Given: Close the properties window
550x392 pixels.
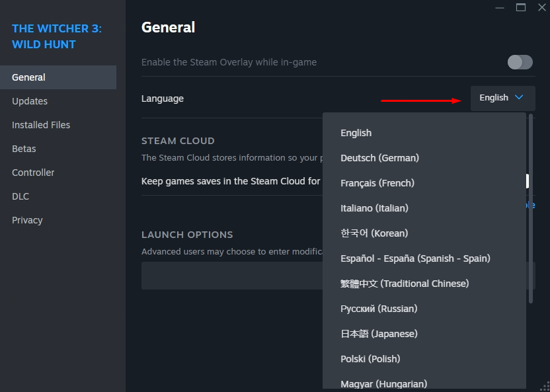Looking at the screenshot, I should pos(542,7).
